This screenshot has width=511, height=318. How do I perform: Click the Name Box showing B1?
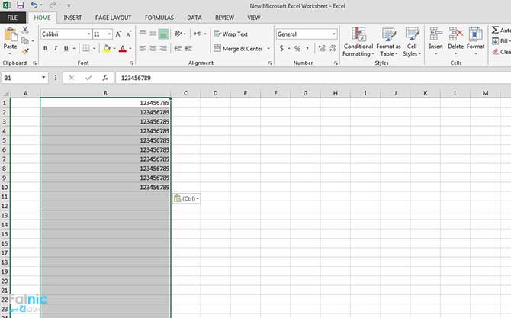[x=23, y=78]
